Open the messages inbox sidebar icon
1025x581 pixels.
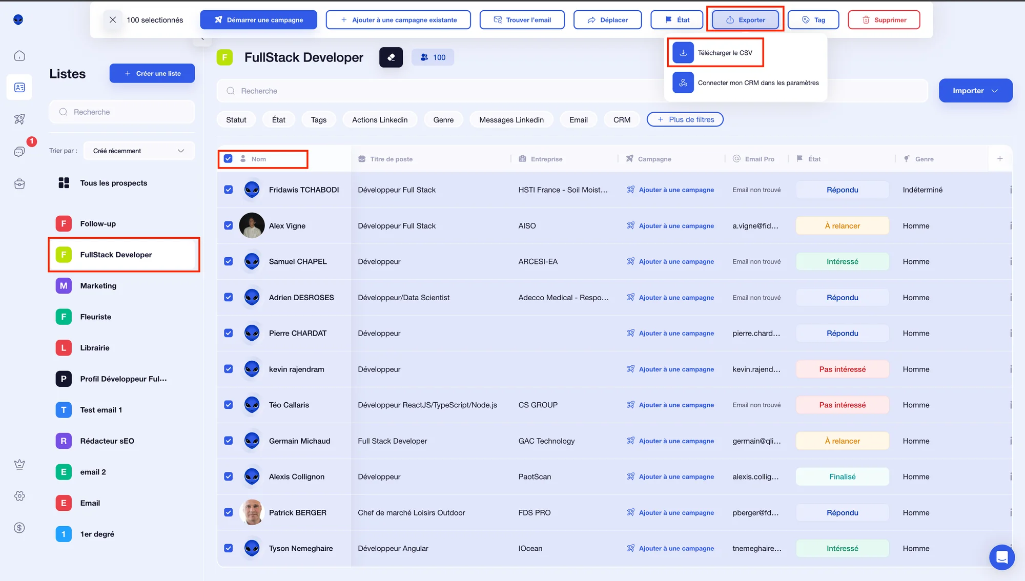point(19,152)
